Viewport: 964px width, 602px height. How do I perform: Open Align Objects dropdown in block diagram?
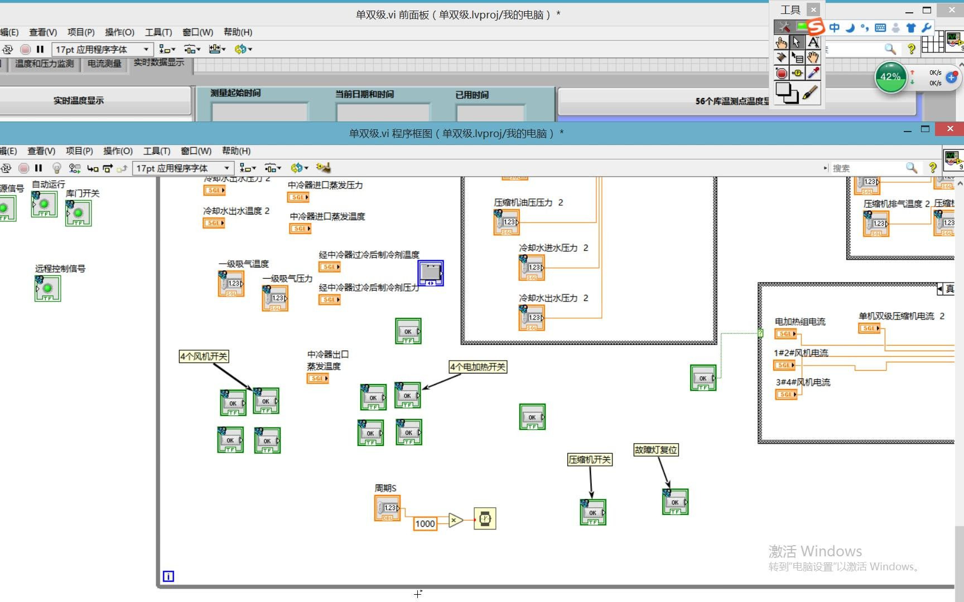[248, 168]
